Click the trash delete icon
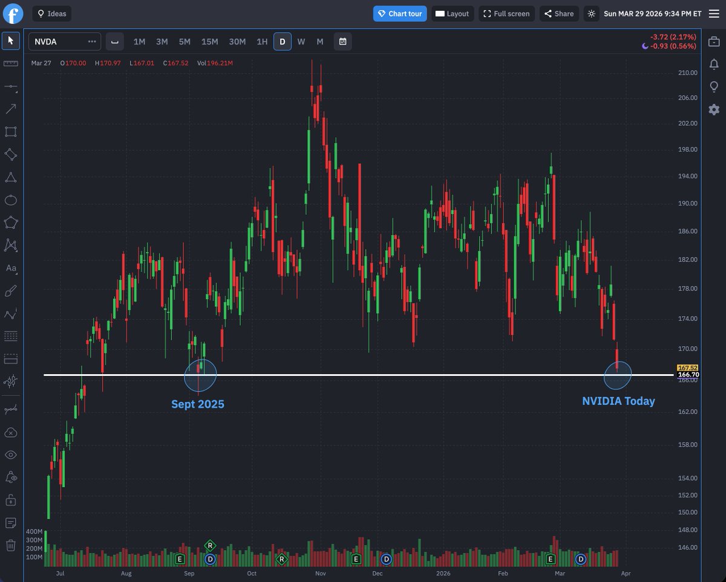Screen dimensions: 726x582 click(x=10, y=546)
